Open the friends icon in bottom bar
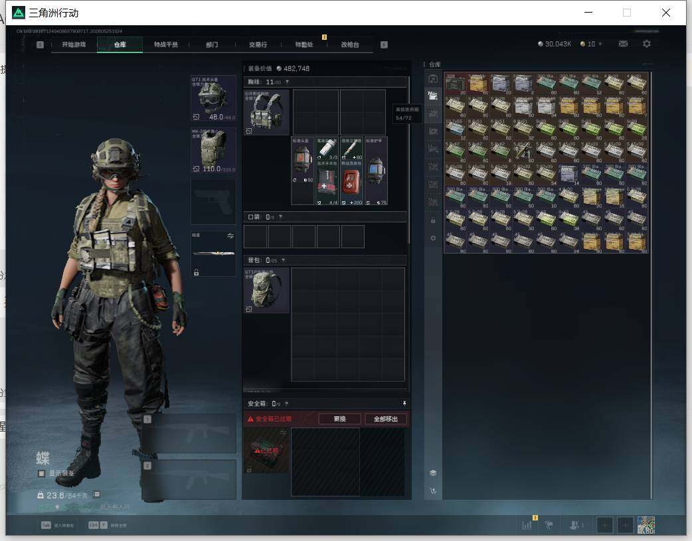Viewport: 692px width, 541px height. click(x=576, y=525)
